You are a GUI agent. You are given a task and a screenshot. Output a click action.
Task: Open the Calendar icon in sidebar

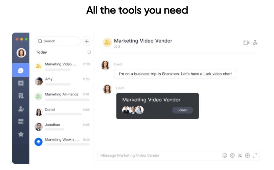(21, 83)
